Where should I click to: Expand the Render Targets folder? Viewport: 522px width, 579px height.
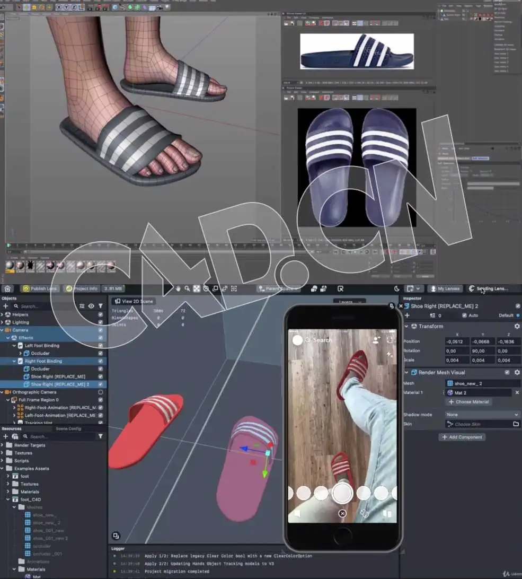point(2,445)
